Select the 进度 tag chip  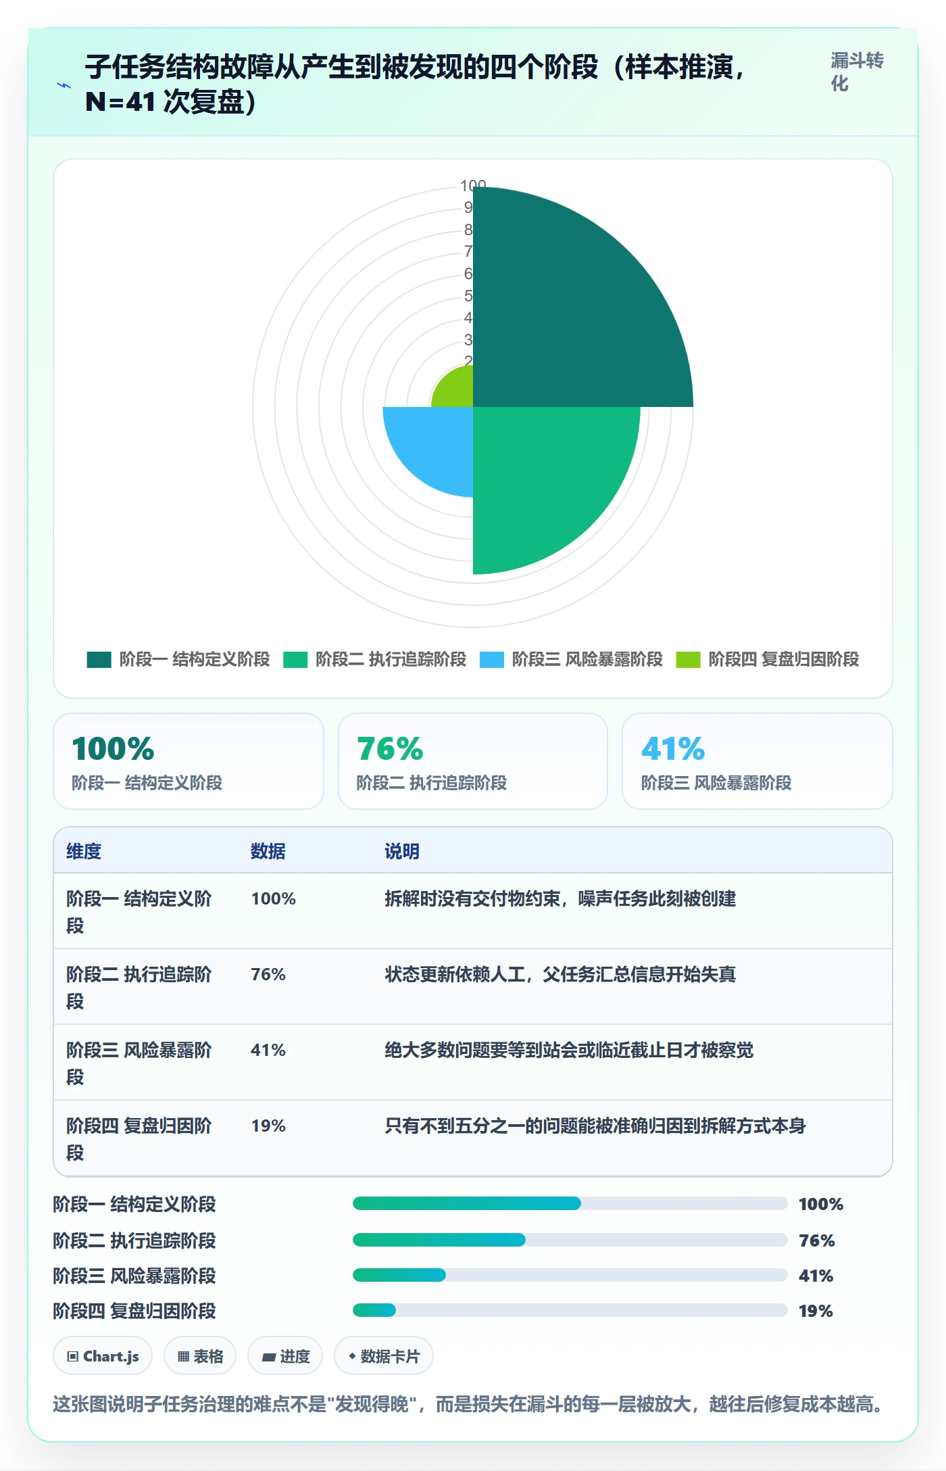[285, 1356]
